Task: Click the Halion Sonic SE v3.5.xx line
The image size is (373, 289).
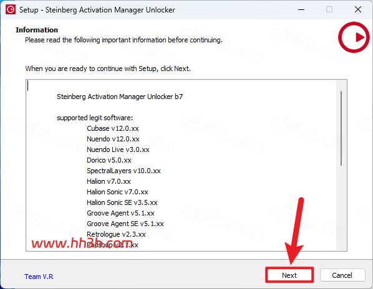Action: point(122,202)
